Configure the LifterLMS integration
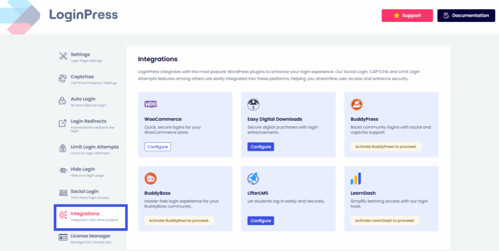 tap(261, 221)
